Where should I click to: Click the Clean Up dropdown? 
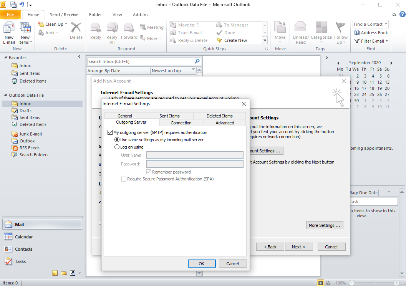click(x=53, y=24)
